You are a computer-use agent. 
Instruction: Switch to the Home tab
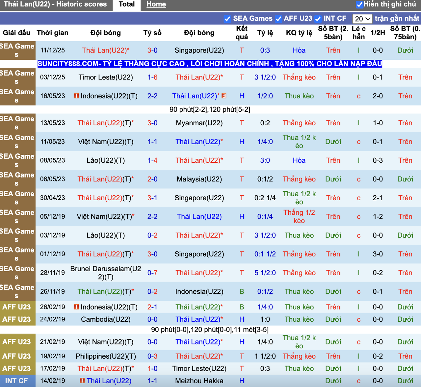(156, 4)
